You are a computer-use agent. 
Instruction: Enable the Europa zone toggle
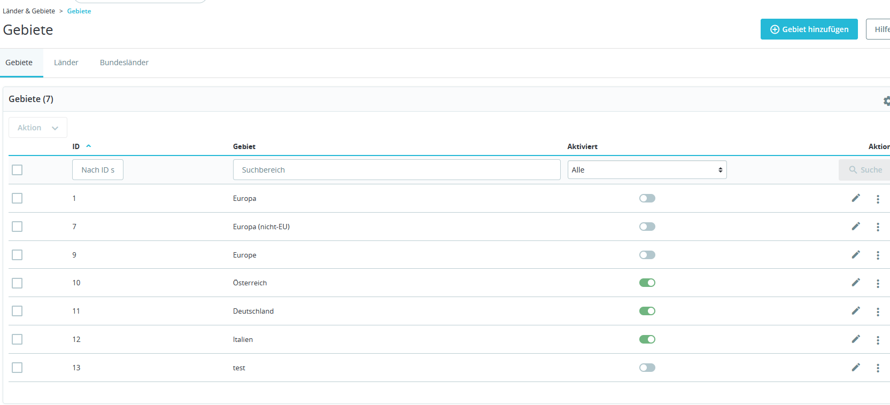click(647, 198)
